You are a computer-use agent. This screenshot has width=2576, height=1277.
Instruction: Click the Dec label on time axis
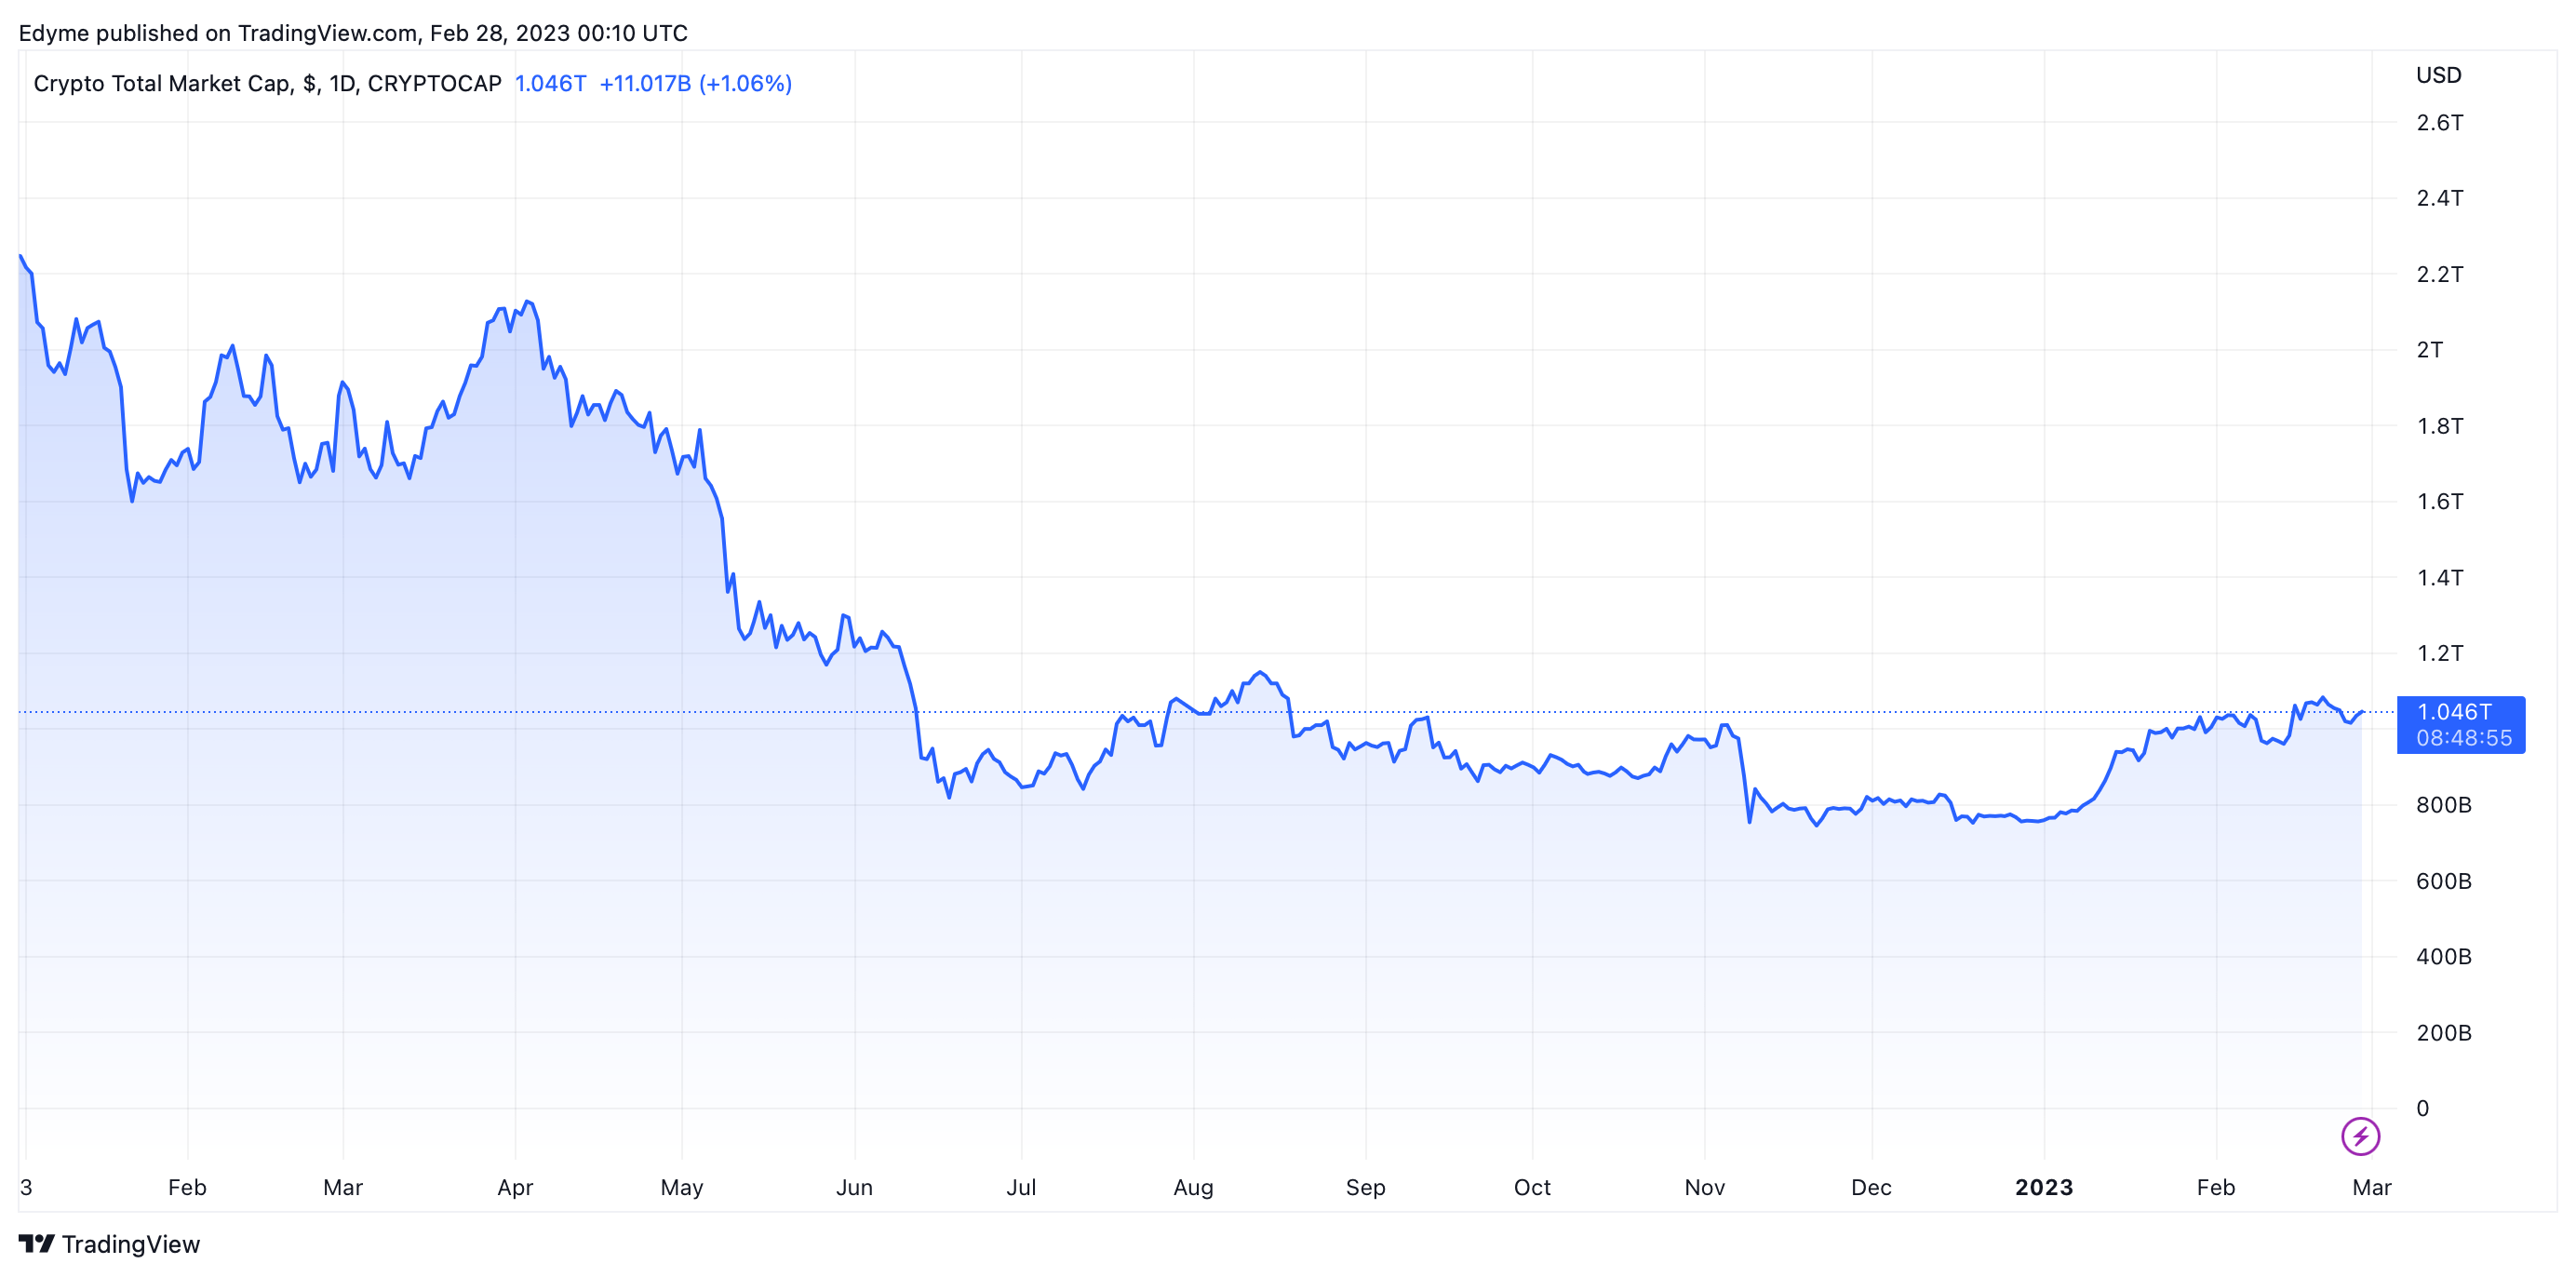pos(1871,1187)
